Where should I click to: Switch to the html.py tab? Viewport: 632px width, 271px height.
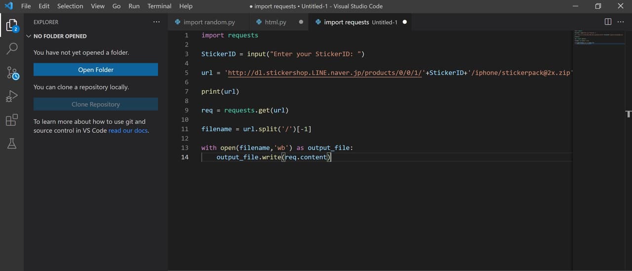(x=275, y=22)
